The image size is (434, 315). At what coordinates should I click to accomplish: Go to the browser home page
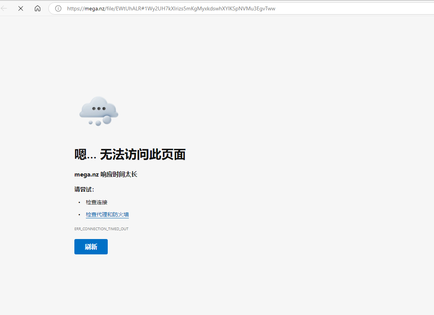(x=38, y=8)
